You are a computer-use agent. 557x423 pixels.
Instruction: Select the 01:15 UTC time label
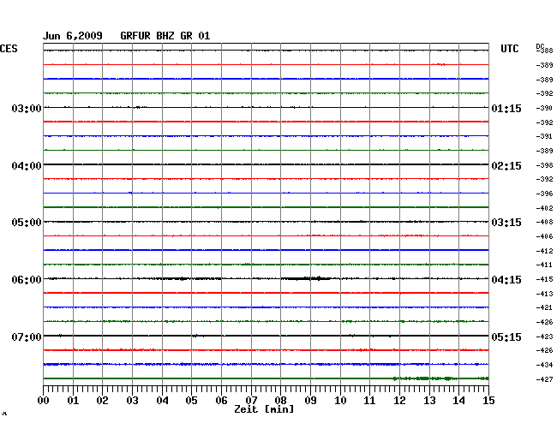coord(506,108)
